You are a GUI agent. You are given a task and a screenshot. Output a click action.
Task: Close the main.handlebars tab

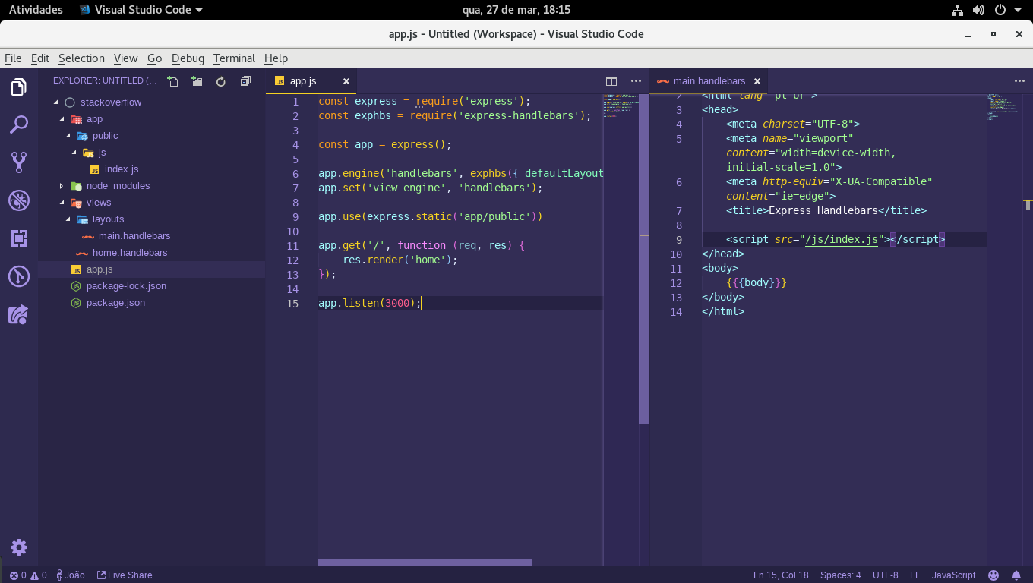(x=758, y=81)
